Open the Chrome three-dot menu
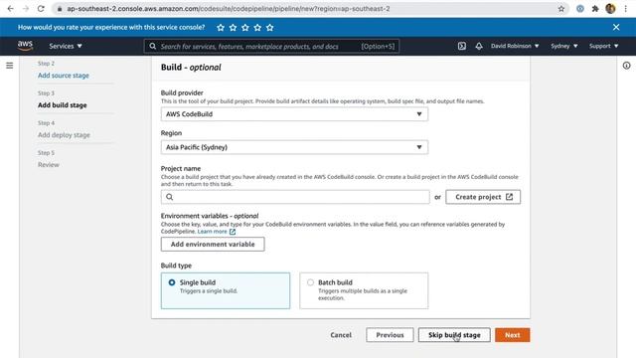636x358 pixels. pos(625,9)
